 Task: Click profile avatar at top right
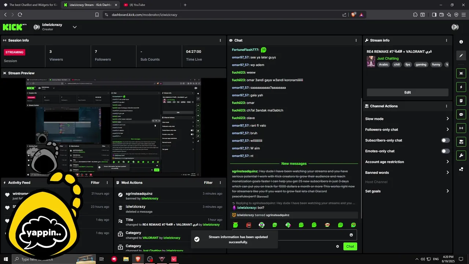tap(455, 27)
